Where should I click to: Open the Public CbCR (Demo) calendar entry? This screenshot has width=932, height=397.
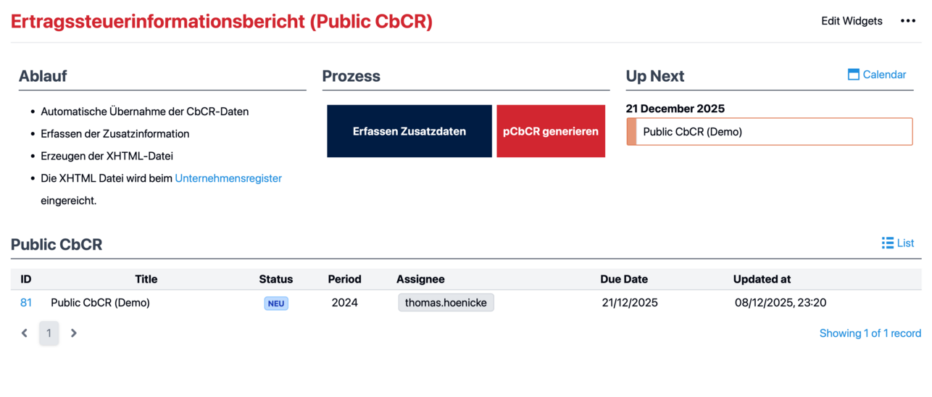coord(769,132)
